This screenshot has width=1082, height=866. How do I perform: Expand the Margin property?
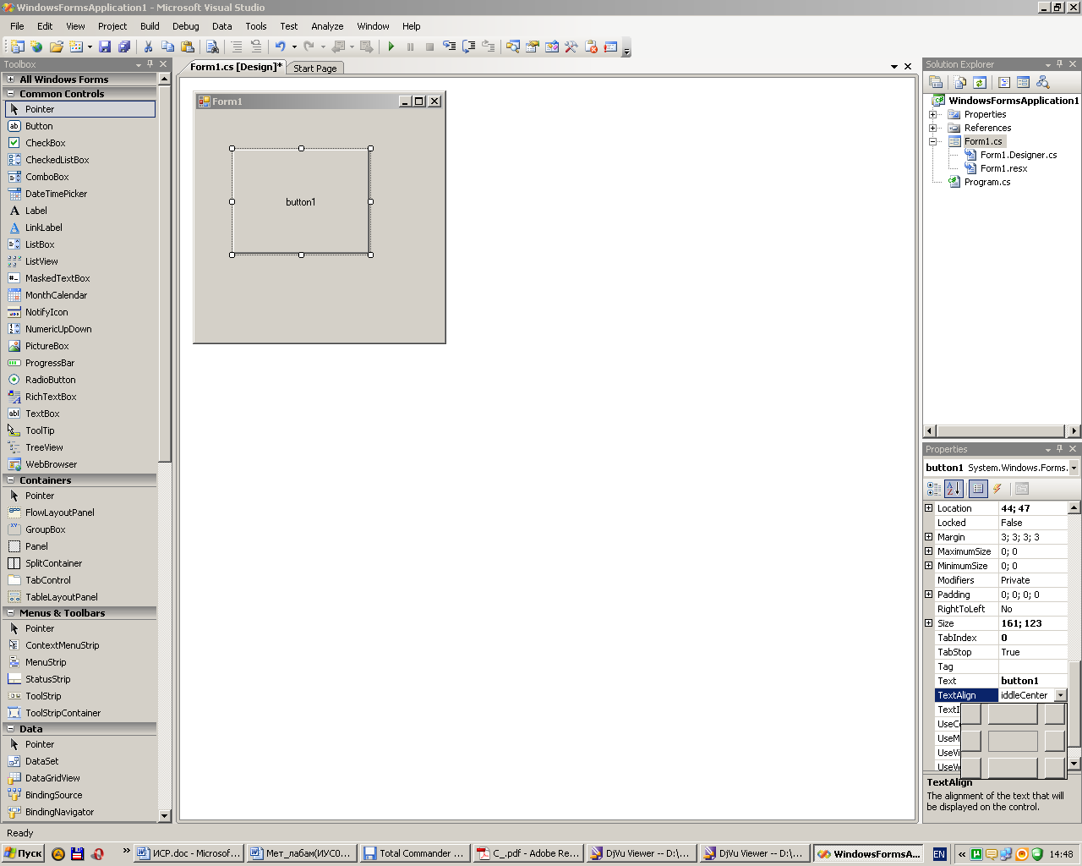(x=928, y=537)
